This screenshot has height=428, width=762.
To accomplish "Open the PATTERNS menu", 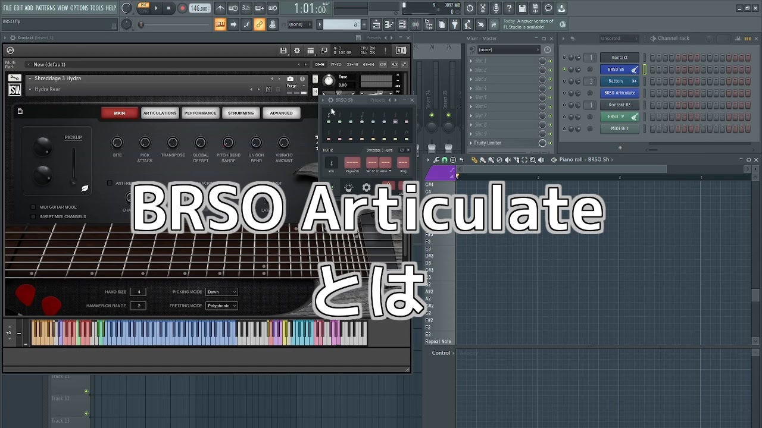I will (x=45, y=8).
